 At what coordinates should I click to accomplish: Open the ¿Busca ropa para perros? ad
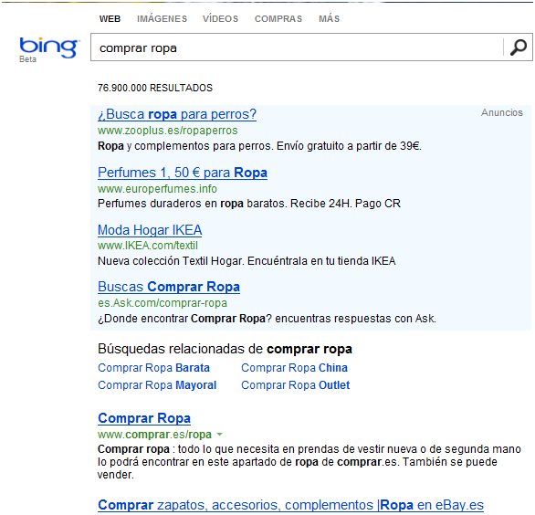[177, 114]
